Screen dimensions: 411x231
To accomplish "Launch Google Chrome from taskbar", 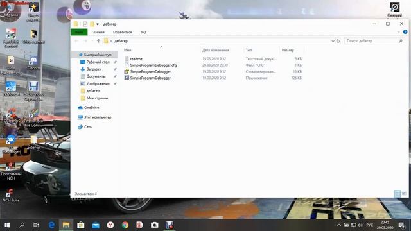I will click(x=125, y=225).
